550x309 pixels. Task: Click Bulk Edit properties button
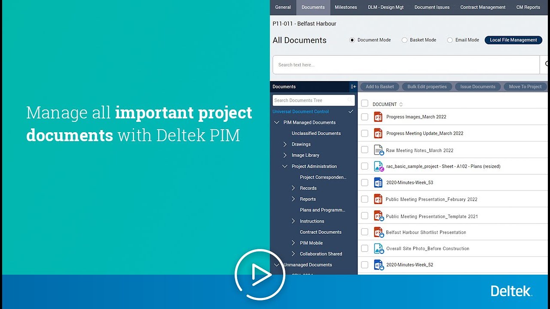point(427,87)
